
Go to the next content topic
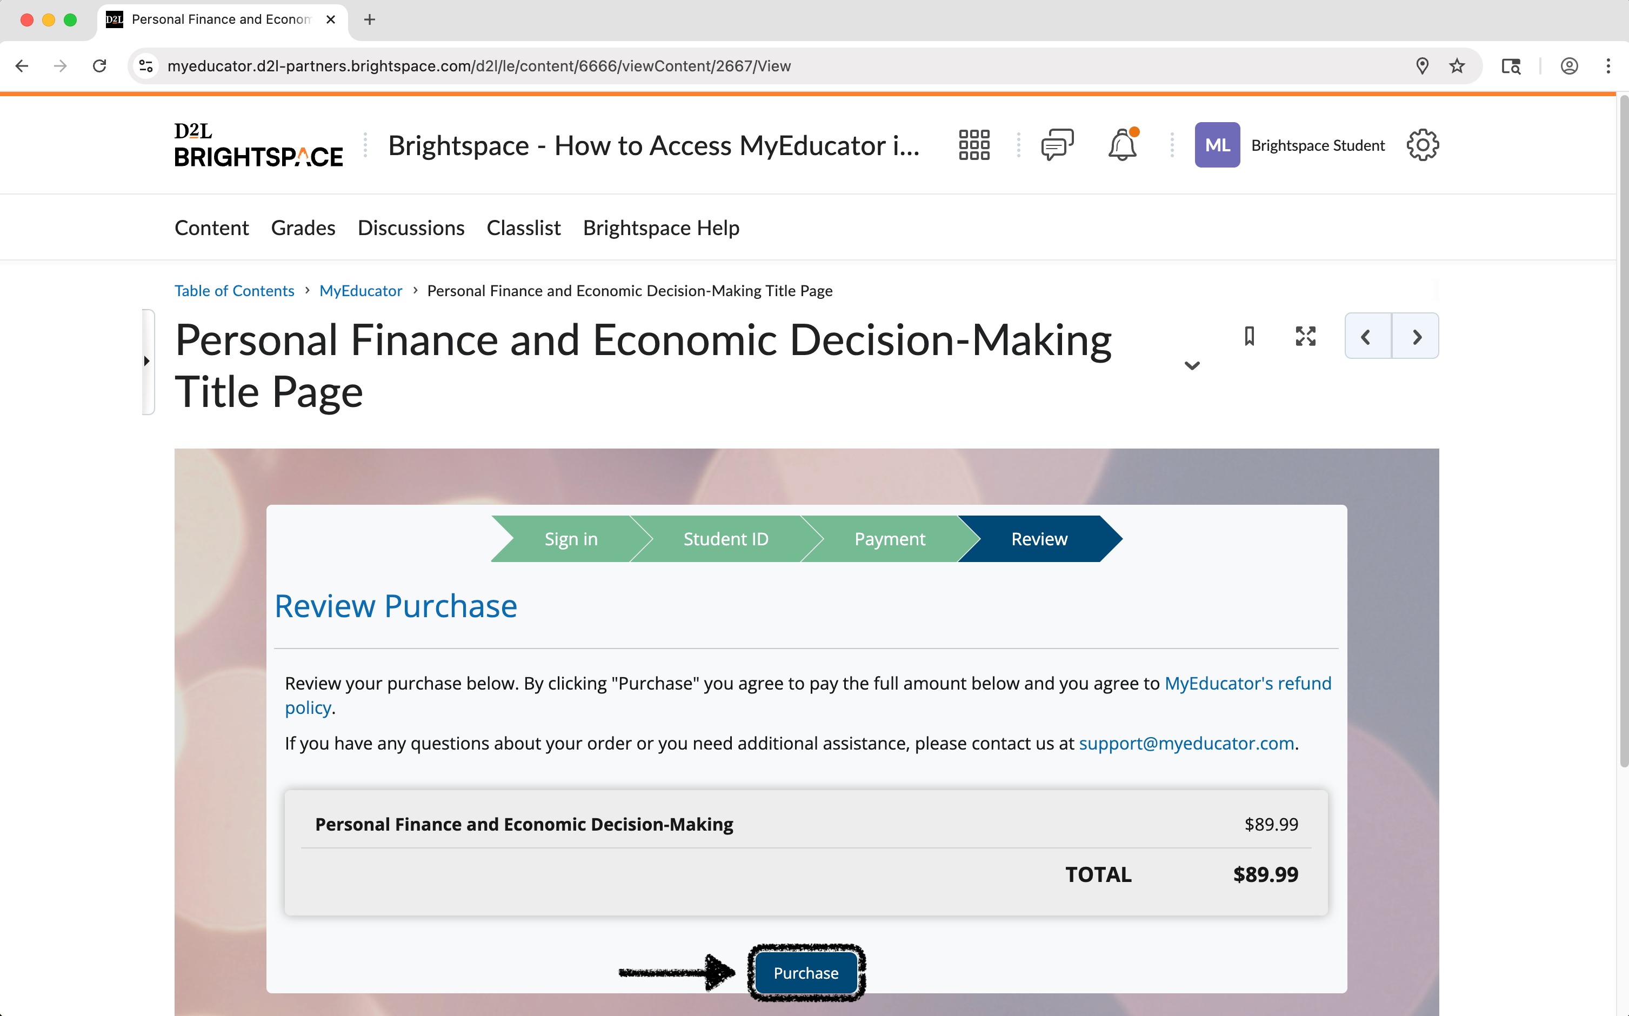(1416, 336)
